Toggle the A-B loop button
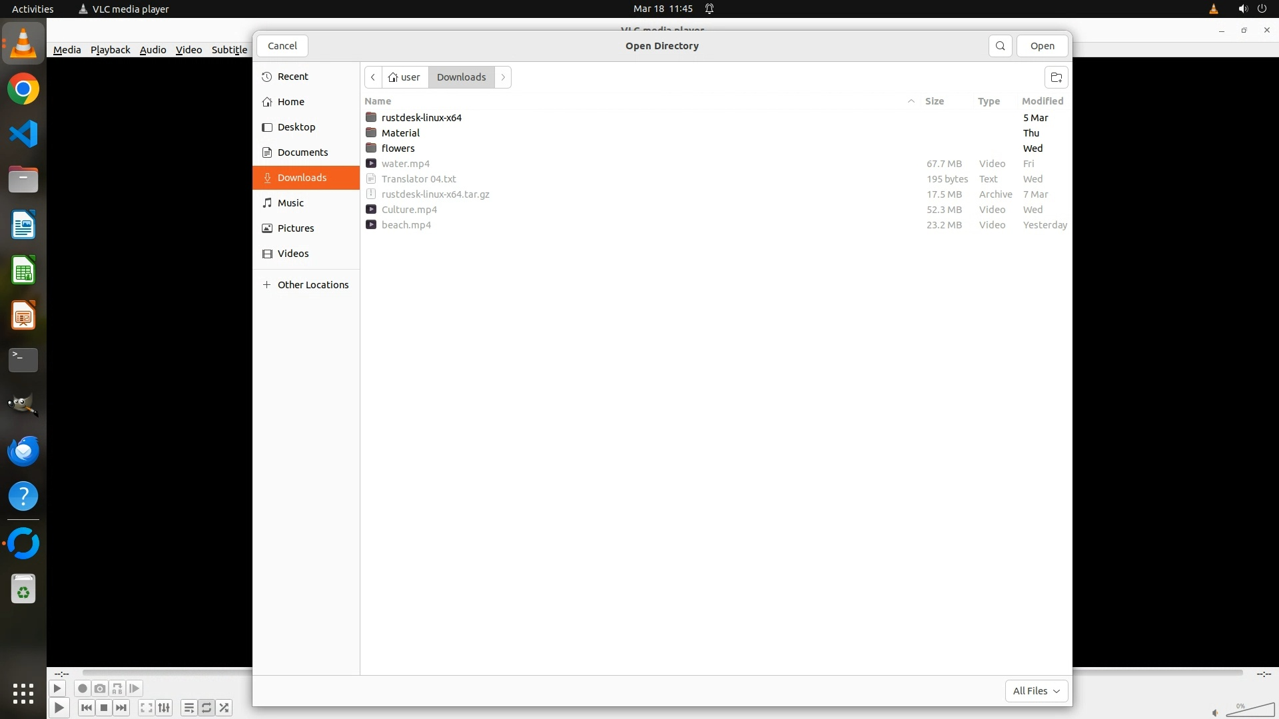 (x=117, y=688)
